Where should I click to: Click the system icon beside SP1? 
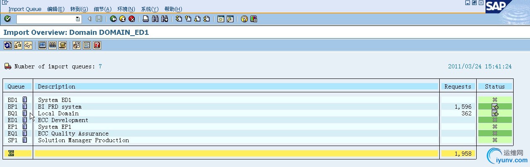(x=25, y=140)
